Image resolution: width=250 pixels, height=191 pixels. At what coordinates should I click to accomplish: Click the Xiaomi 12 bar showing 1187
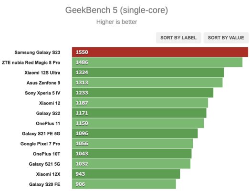pos(140,103)
